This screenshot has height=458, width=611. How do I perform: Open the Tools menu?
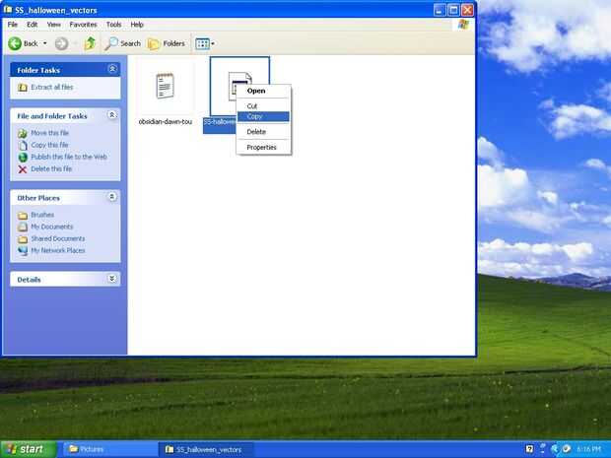(113, 25)
